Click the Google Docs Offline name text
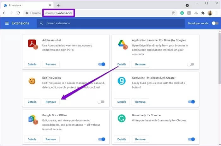Viewport: 221px width, 146px height. [55, 115]
